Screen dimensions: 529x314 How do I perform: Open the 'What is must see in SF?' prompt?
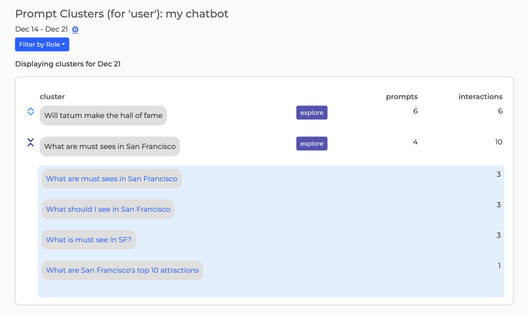[88, 240]
